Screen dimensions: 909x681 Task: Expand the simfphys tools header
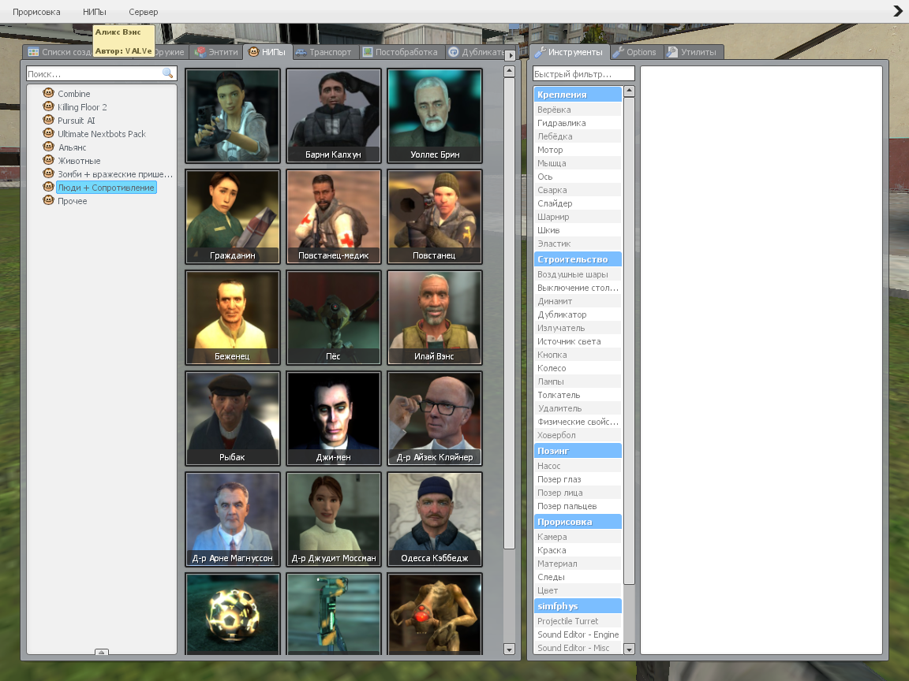578,606
